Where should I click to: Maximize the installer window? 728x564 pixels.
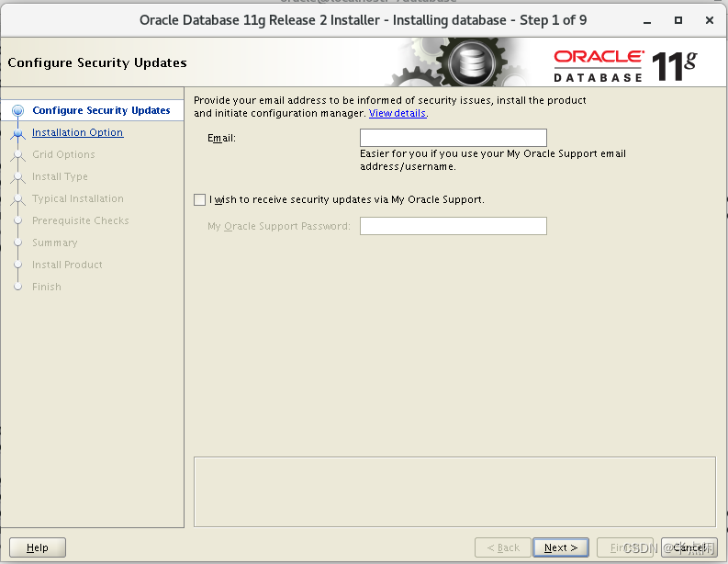tap(678, 20)
